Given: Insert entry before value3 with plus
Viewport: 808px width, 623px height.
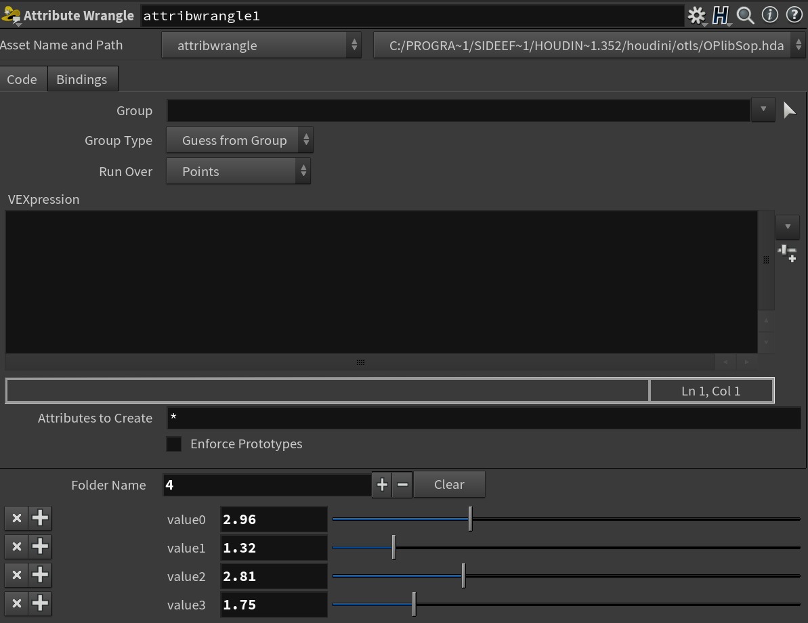Looking at the screenshot, I should (40, 603).
